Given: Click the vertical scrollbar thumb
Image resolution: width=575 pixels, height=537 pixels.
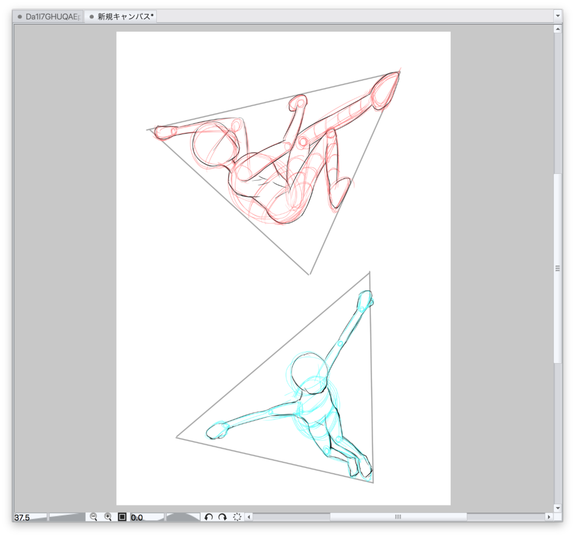Looking at the screenshot, I should click(558, 268).
